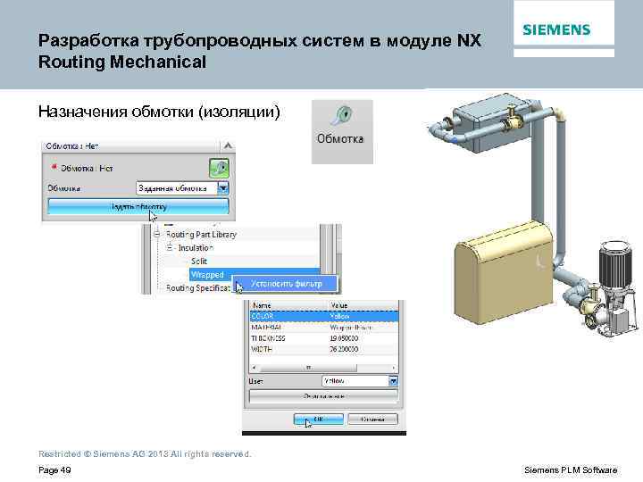Open the Заданная обмотка dropdown

222,188
